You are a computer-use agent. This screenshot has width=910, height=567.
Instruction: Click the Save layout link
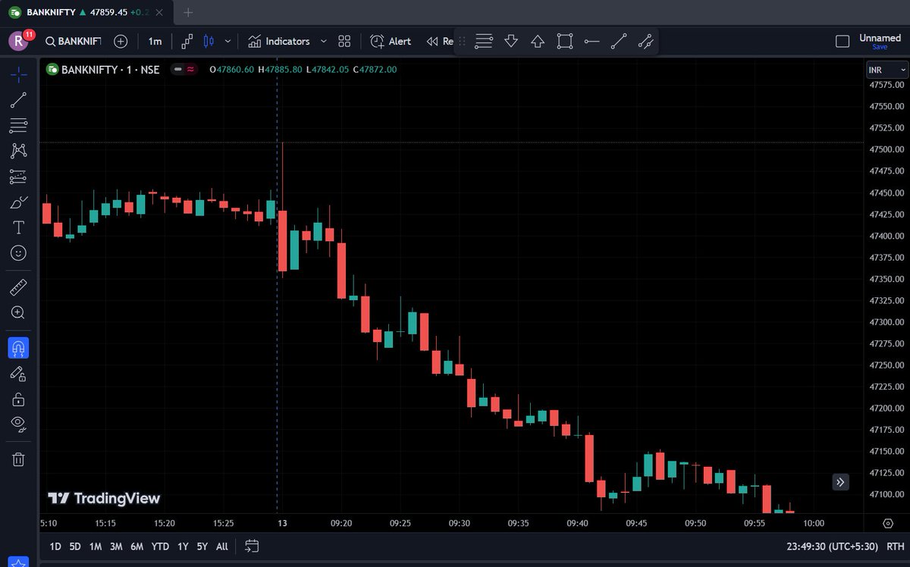coord(880,47)
